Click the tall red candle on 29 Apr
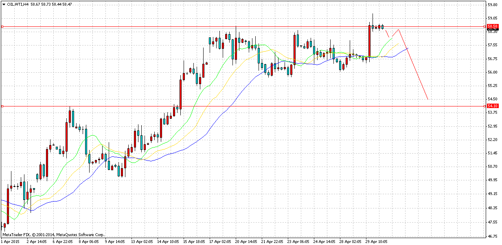 coord(369,41)
